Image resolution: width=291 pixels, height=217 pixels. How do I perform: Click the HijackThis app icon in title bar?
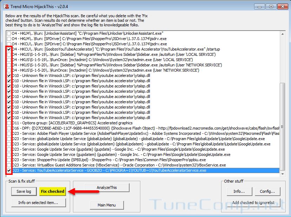click(x=6, y=7)
